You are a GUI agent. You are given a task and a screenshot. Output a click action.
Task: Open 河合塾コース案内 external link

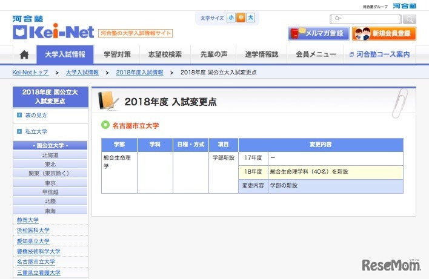pyautogui.click(x=380, y=54)
